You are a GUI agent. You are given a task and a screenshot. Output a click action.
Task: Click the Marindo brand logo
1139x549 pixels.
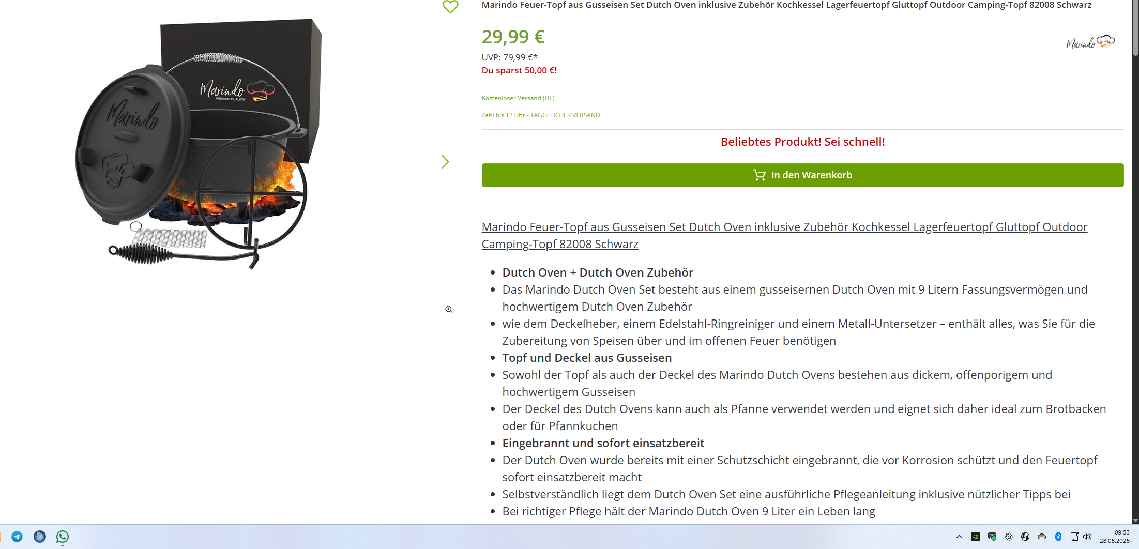coord(1090,42)
